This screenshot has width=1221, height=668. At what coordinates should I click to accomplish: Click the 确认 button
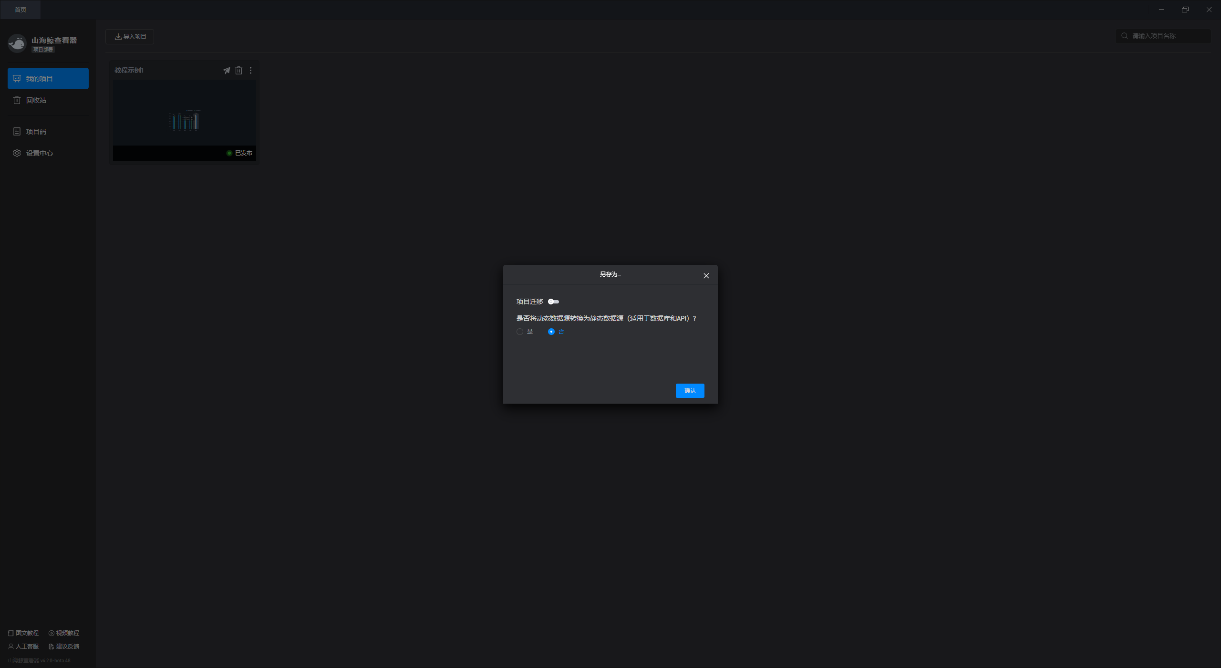[x=690, y=391]
